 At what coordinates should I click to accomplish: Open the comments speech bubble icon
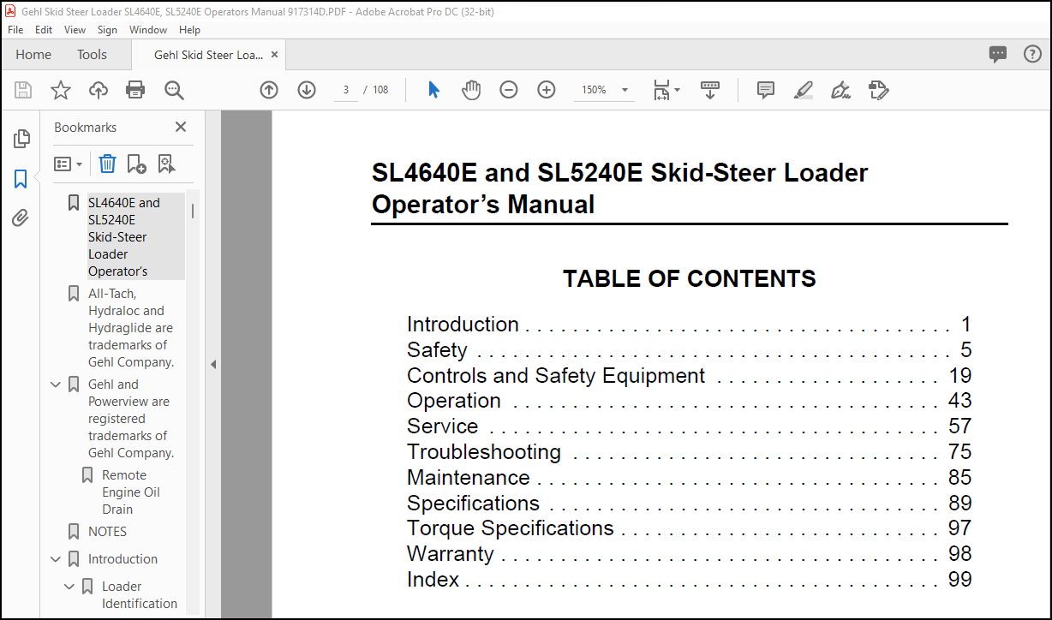click(x=998, y=55)
